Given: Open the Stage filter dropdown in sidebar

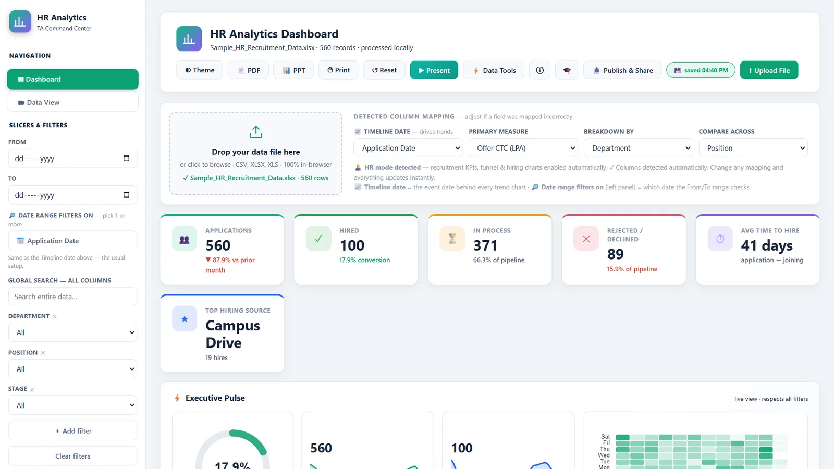Looking at the screenshot, I should click(72, 405).
